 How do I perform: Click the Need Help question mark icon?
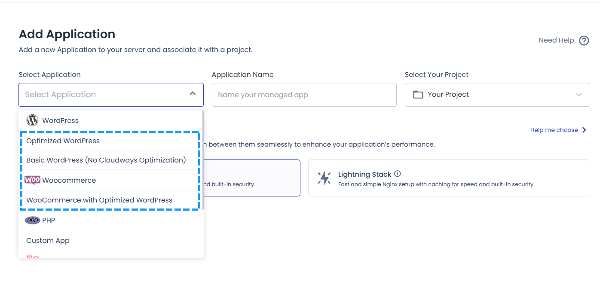click(x=584, y=40)
